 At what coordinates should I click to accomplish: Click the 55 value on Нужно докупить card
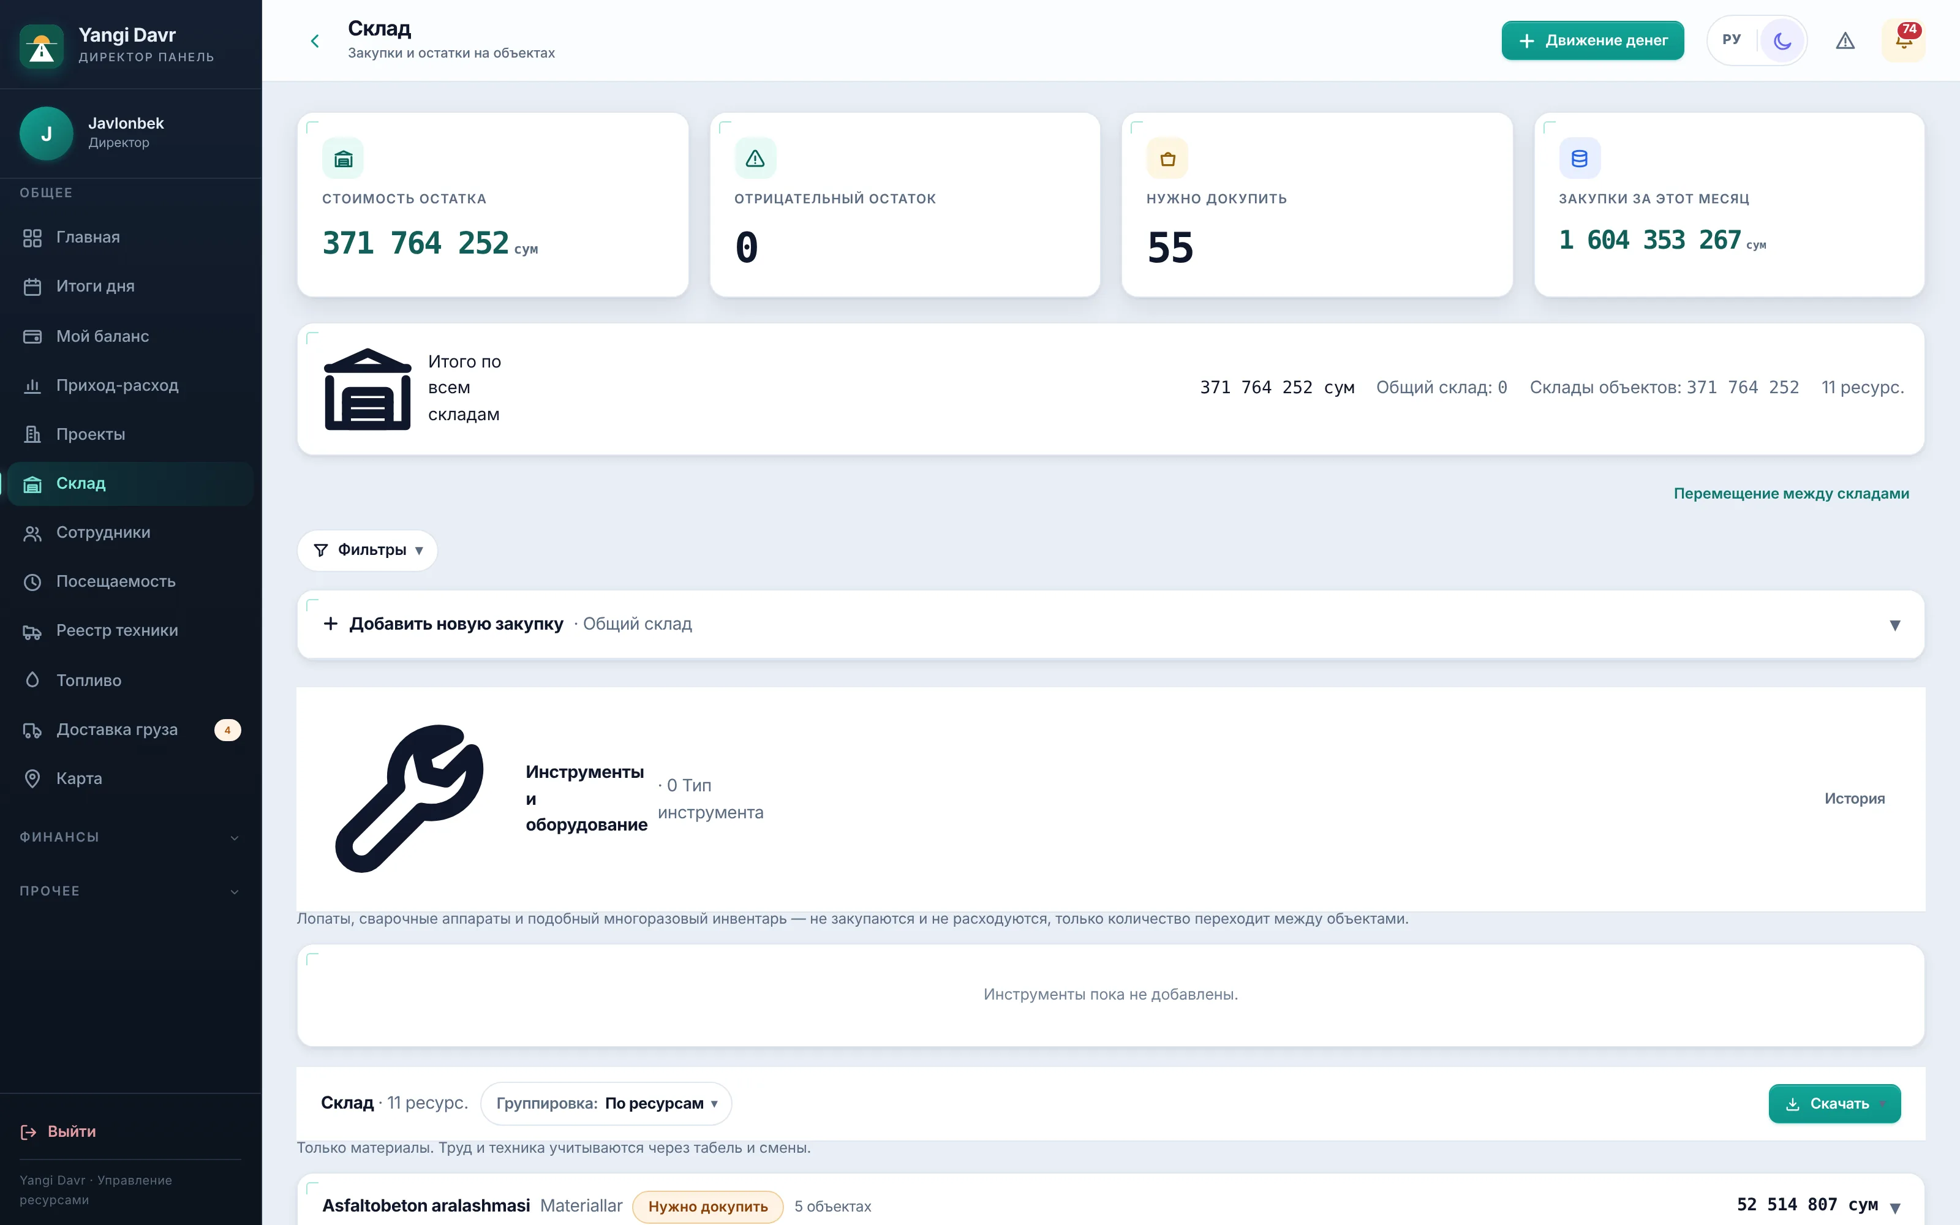pos(1169,248)
